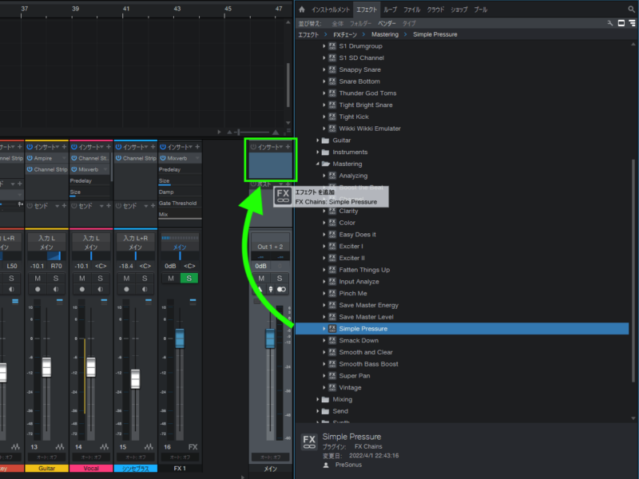Expand the Mixing folder
Screen dimensions: 639x479
[316, 399]
